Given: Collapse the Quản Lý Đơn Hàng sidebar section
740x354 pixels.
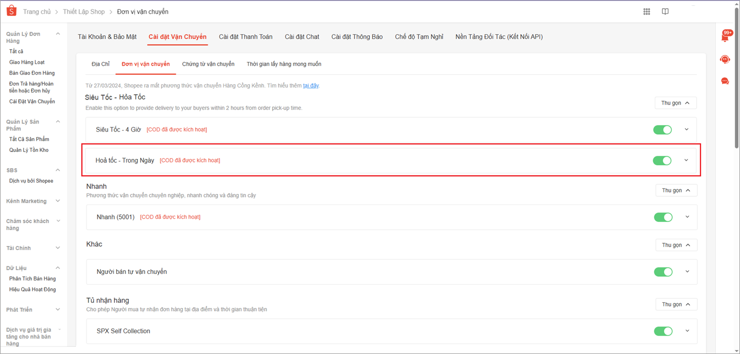Looking at the screenshot, I should click(x=58, y=34).
